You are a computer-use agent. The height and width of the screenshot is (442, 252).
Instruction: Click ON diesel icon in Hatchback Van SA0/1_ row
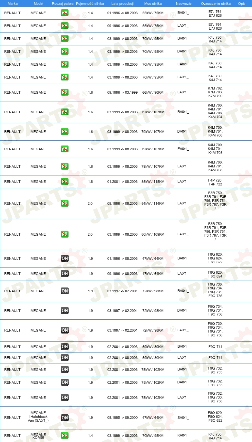pyautogui.click(x=65, y=418)
